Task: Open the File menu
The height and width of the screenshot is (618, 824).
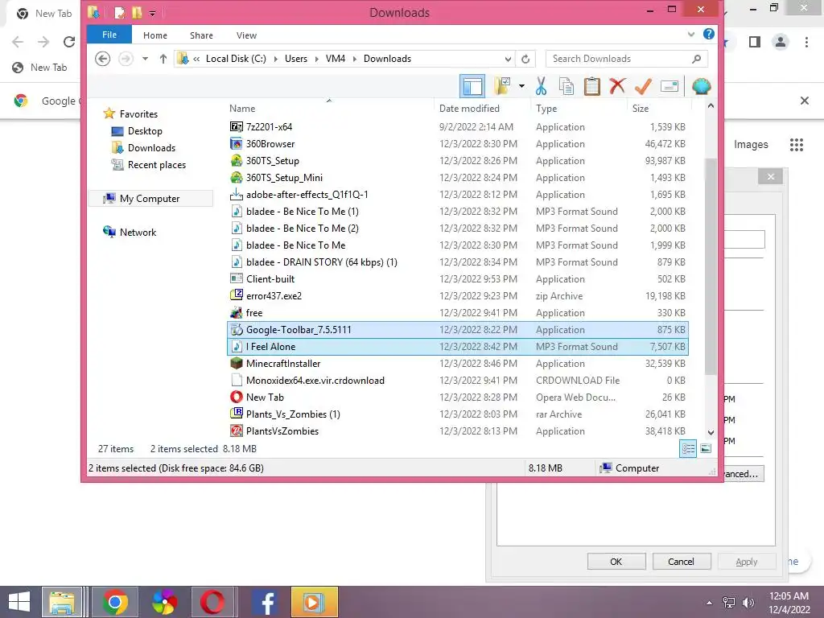Action: coord(109,35)
